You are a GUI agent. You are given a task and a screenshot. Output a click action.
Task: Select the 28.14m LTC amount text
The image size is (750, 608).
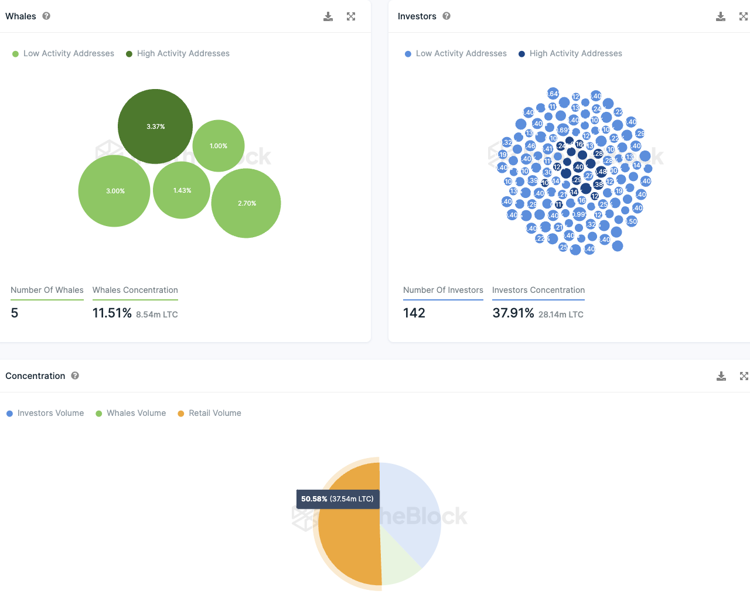tap(561, 315)
